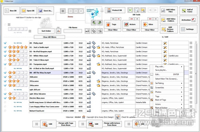Image resolution: width=200 pixels, height=132 pixels.
Task: Click the Excel export icon in DB Tools
Action: click(x=130, y=10)
